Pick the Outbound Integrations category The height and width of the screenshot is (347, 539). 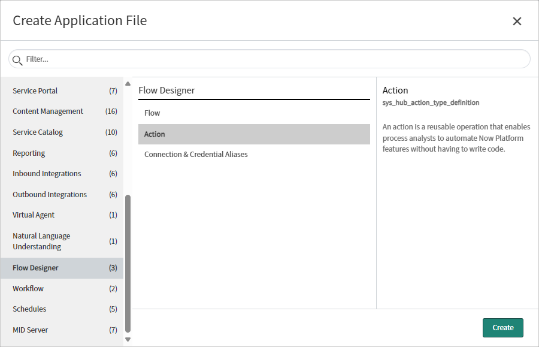pos(62,195)
